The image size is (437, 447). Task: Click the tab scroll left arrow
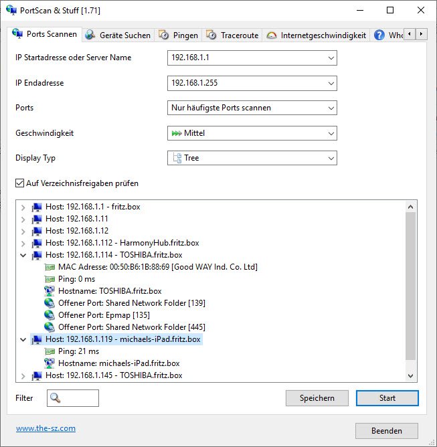click(x=410, y=34)
